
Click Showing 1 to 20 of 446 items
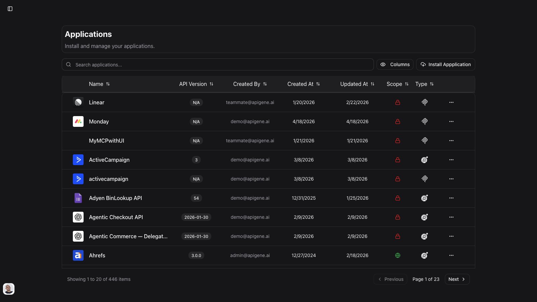(x=99, y=279)
